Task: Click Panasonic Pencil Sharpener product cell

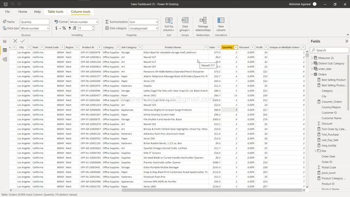Action: 175,72
